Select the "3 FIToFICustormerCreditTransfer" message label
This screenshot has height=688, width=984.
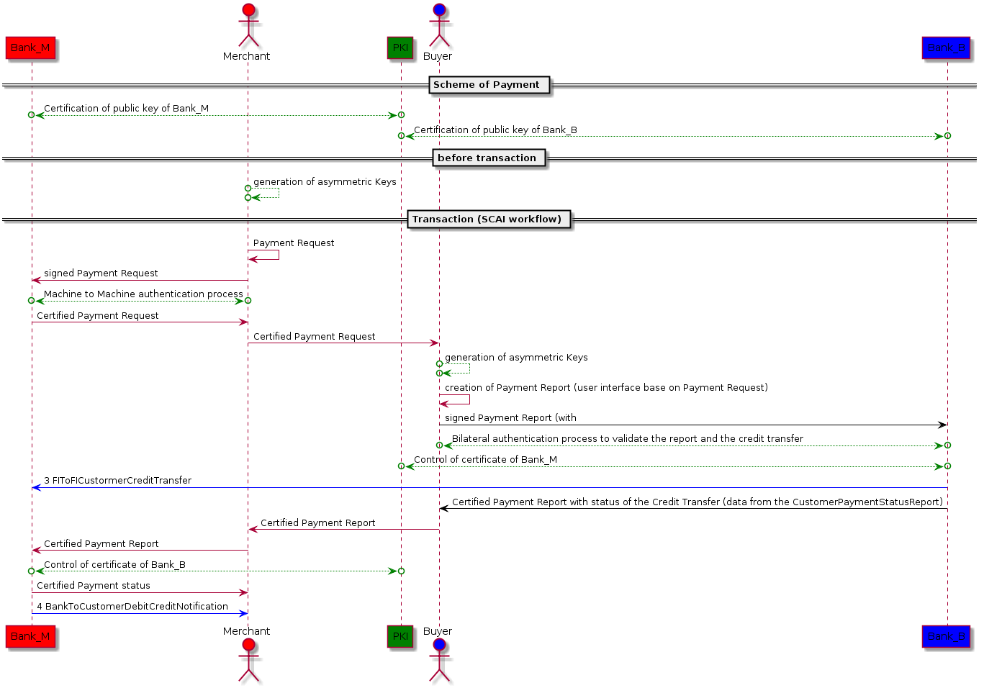[x=117, y=481]
